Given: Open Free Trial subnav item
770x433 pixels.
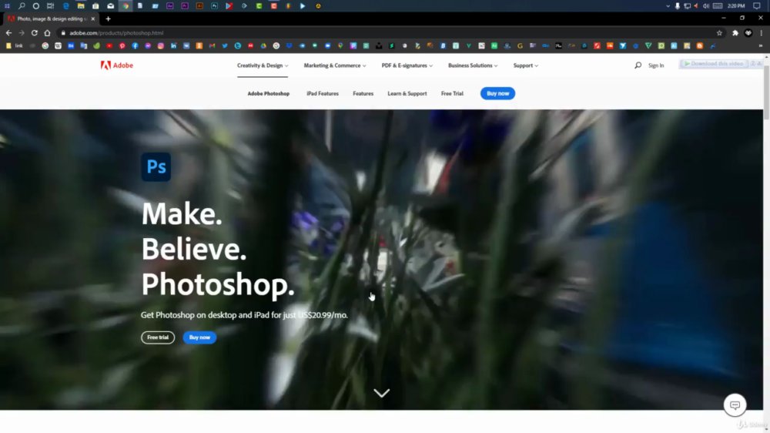Looking at the screenshot, I should click(452, 93).
